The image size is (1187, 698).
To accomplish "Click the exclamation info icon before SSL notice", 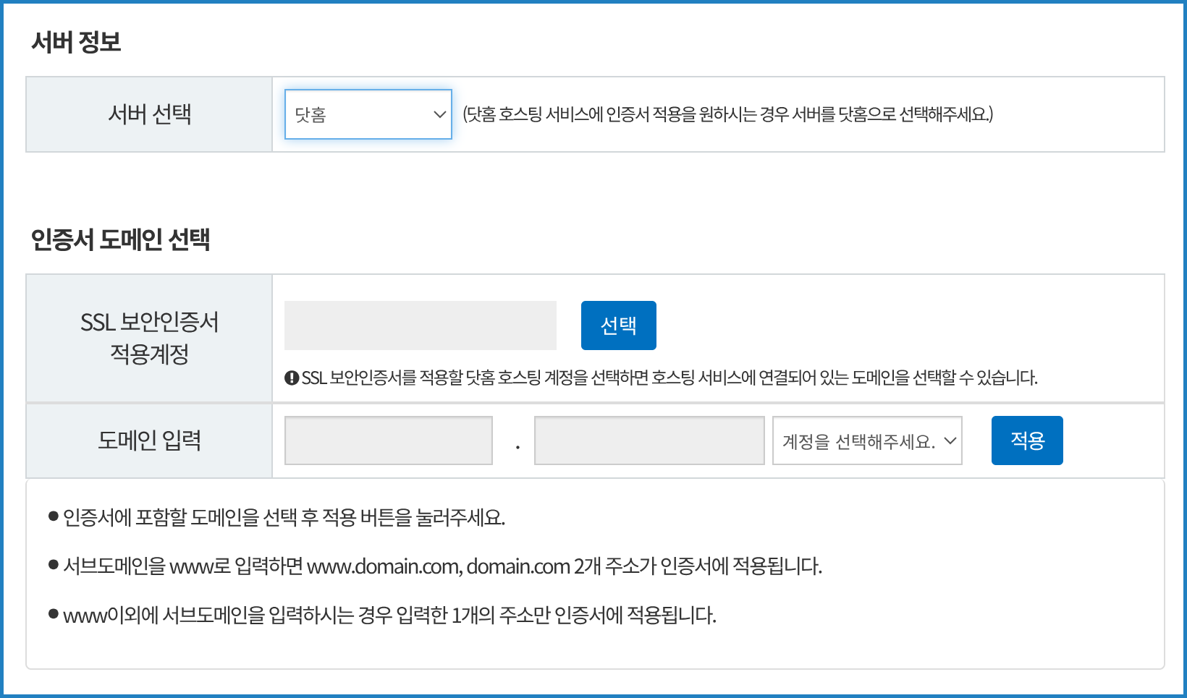I will (x=292, y=378).
